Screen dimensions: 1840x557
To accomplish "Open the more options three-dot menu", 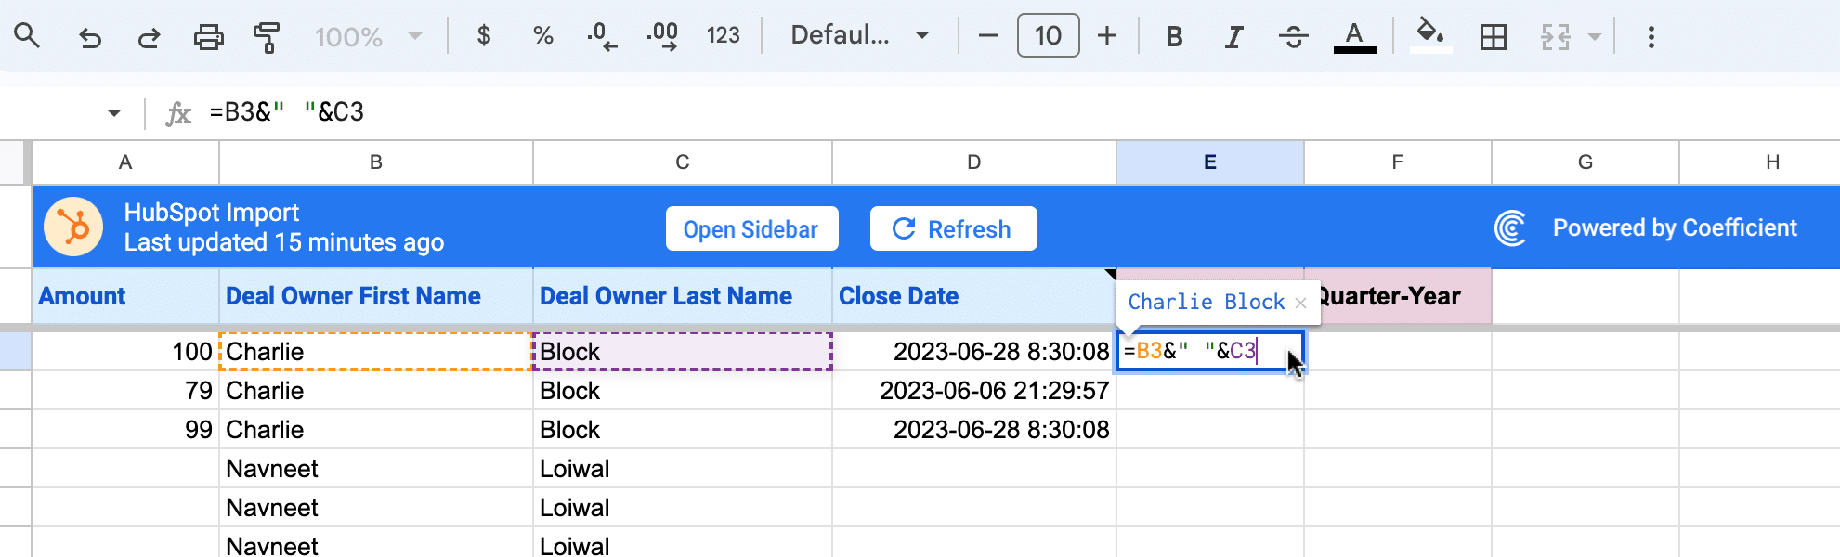I will pos(1651,37).
